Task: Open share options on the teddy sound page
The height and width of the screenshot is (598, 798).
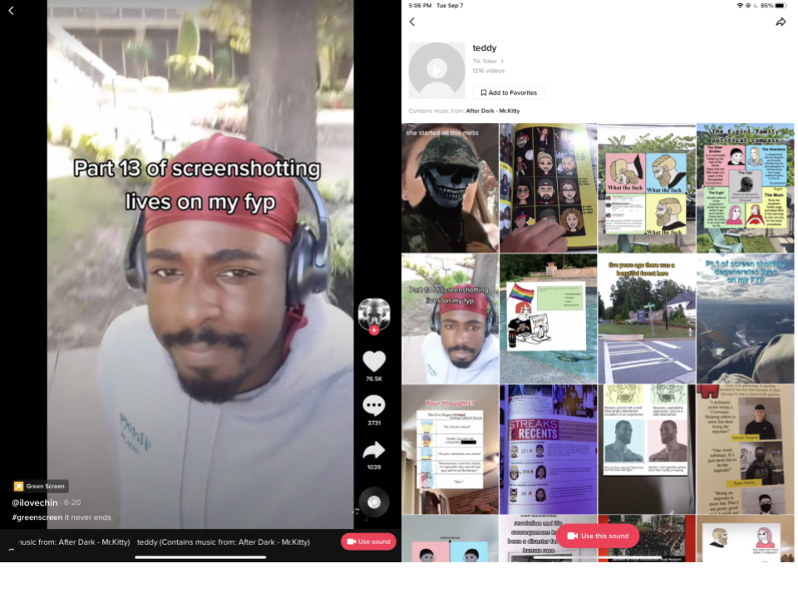Action: [781, 22]
